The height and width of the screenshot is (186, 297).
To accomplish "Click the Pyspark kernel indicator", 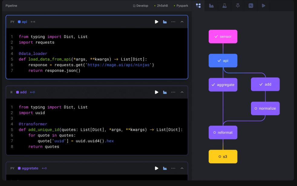I will coord(181,6).
